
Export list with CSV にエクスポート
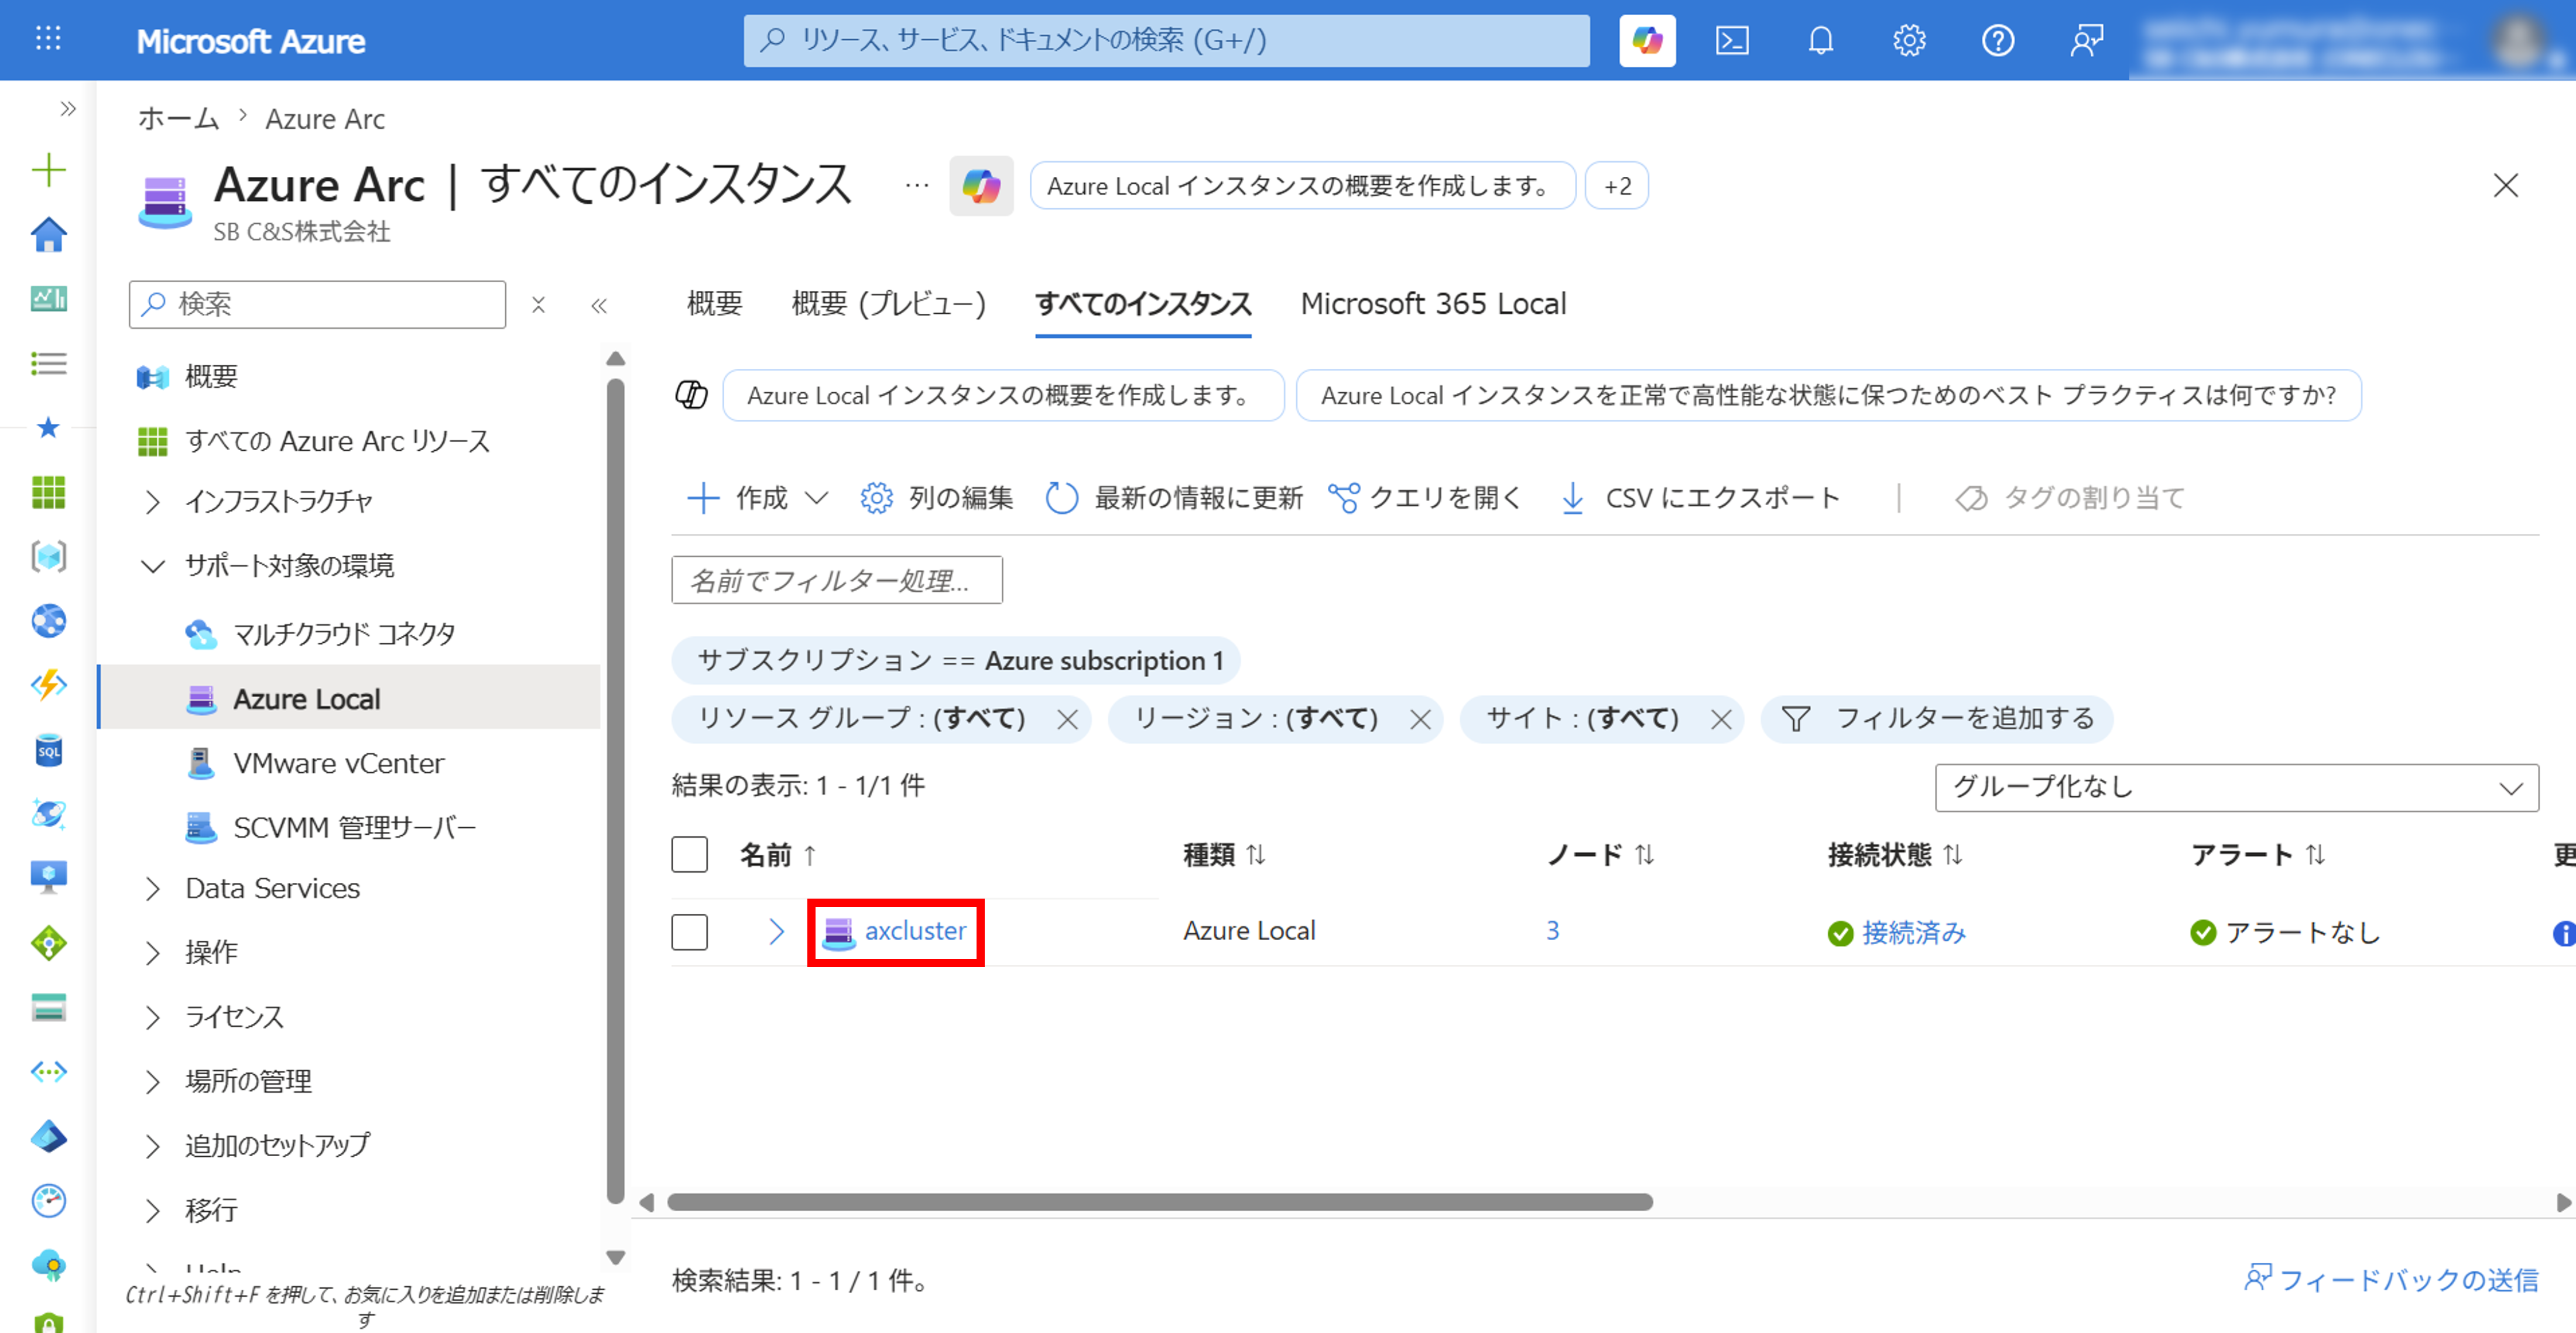click(x=1700, y=498)
